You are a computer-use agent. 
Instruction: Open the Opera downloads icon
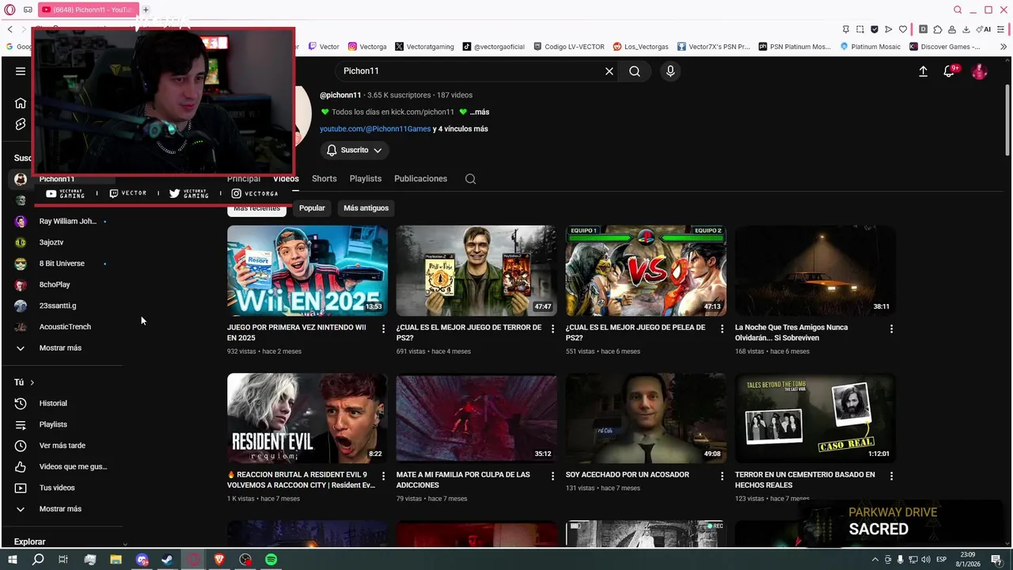[x=966, y=29]
